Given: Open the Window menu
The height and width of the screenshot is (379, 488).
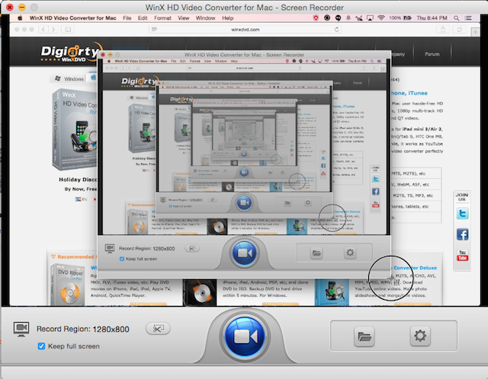Looking at the screenshot, I should click(205, 18).
